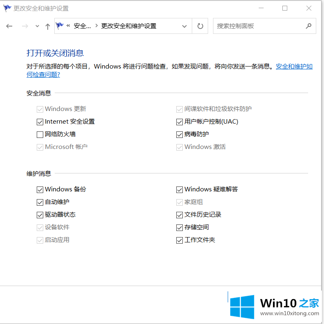Click the flag icon in address bar
324x324 pixels.
click(x=60, y=26)
